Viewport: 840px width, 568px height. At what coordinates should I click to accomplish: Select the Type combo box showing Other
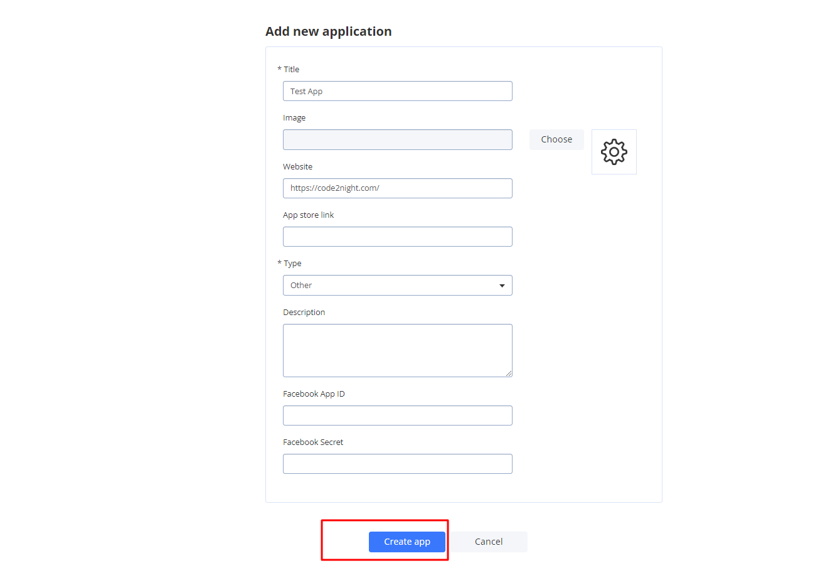click(398, 286)
